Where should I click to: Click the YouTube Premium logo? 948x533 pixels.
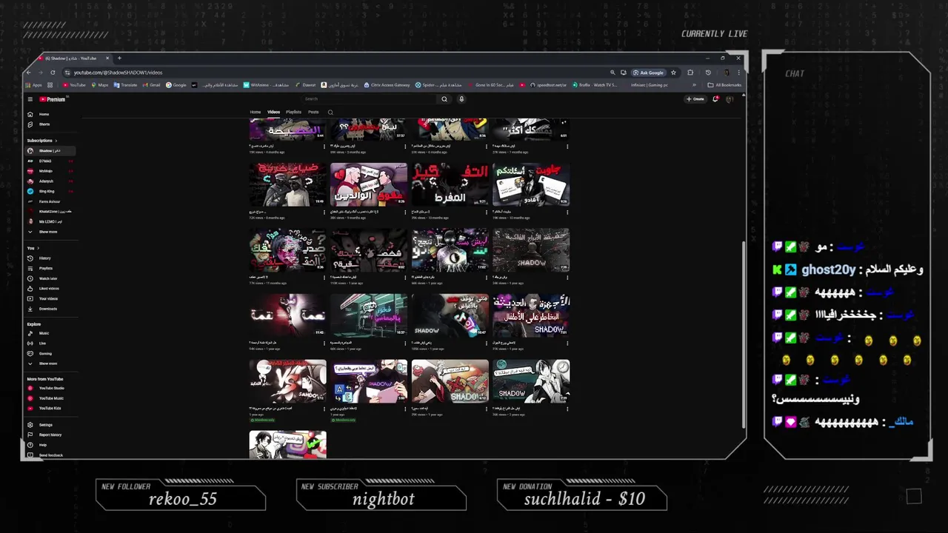[x=52, y=99]
